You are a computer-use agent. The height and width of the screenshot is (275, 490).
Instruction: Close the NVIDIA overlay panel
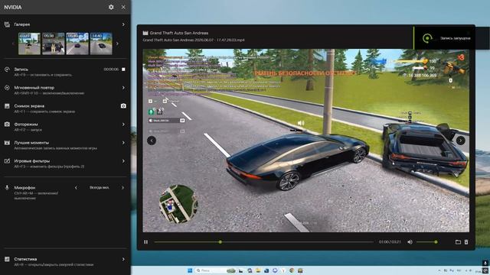(123, 7)
